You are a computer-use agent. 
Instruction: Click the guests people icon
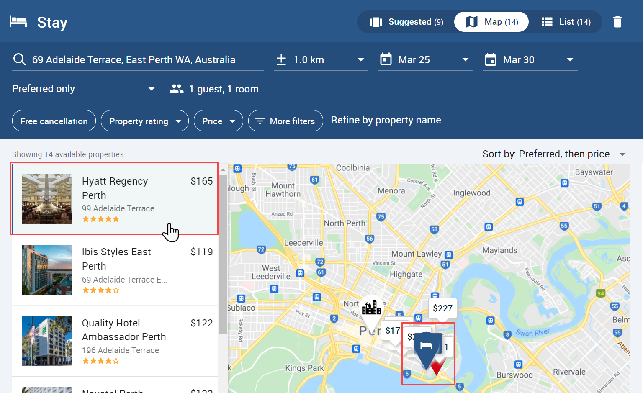[x=177, y=89]
